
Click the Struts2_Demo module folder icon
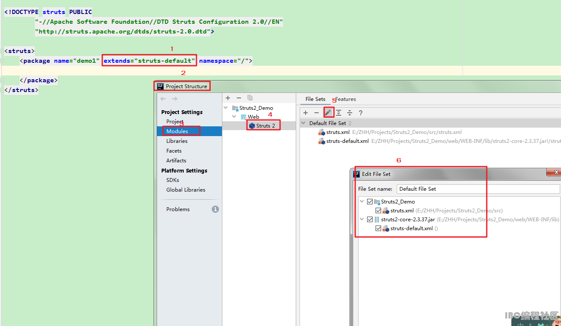point(235,108)
